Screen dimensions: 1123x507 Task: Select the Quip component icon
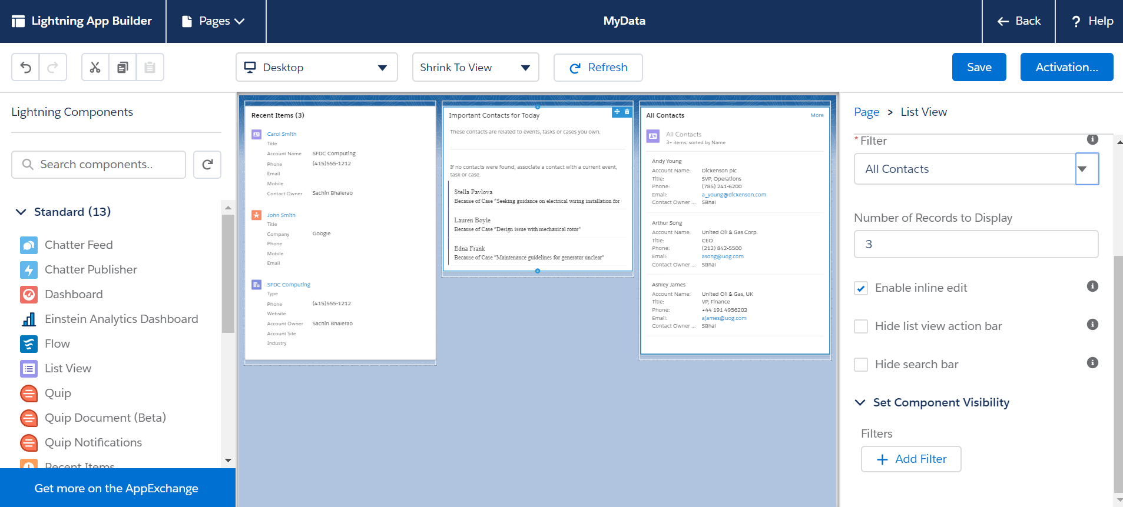tap(29, 393)
